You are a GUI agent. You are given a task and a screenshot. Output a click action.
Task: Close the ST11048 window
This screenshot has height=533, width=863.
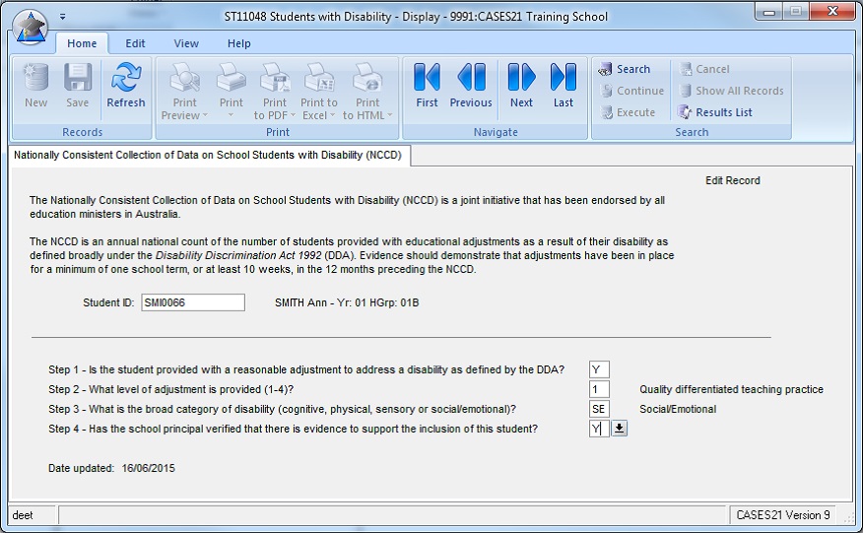point(832,12)
